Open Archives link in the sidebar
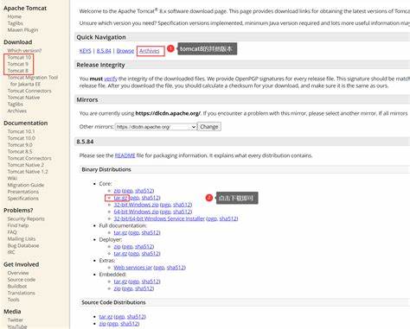Image resolution: width=410 pixels, height=329 pixels. pyautogui.click(x=17, y=111)
